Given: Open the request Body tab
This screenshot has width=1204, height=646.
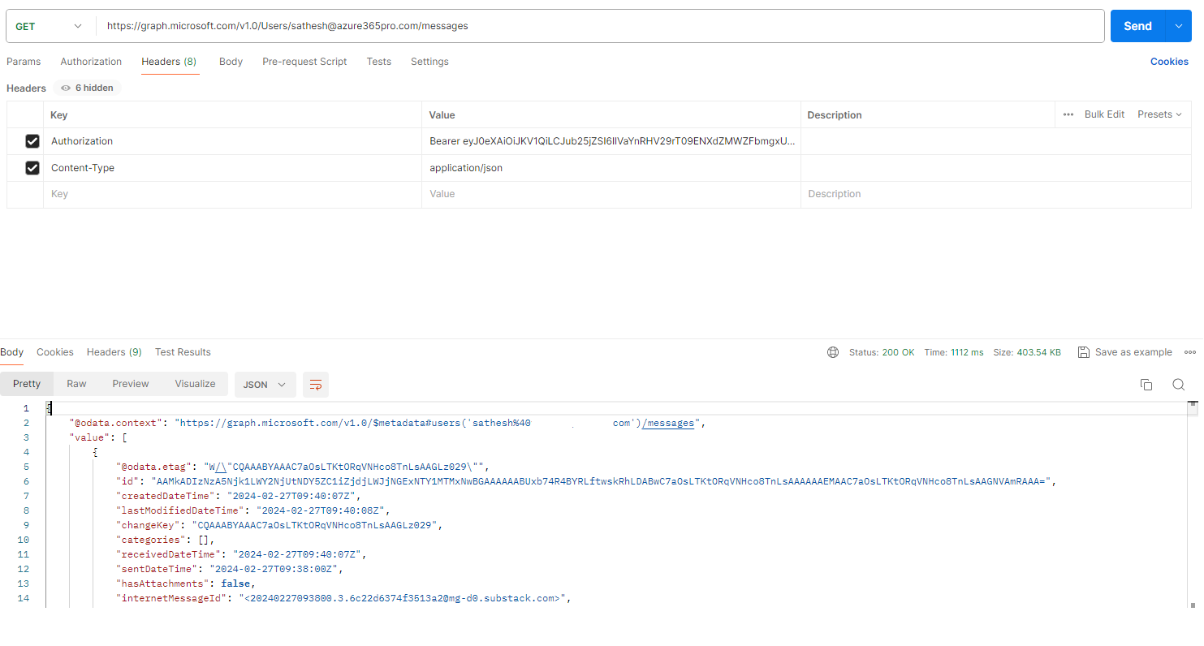Looking at the screenshot, I should click(231, 62).
